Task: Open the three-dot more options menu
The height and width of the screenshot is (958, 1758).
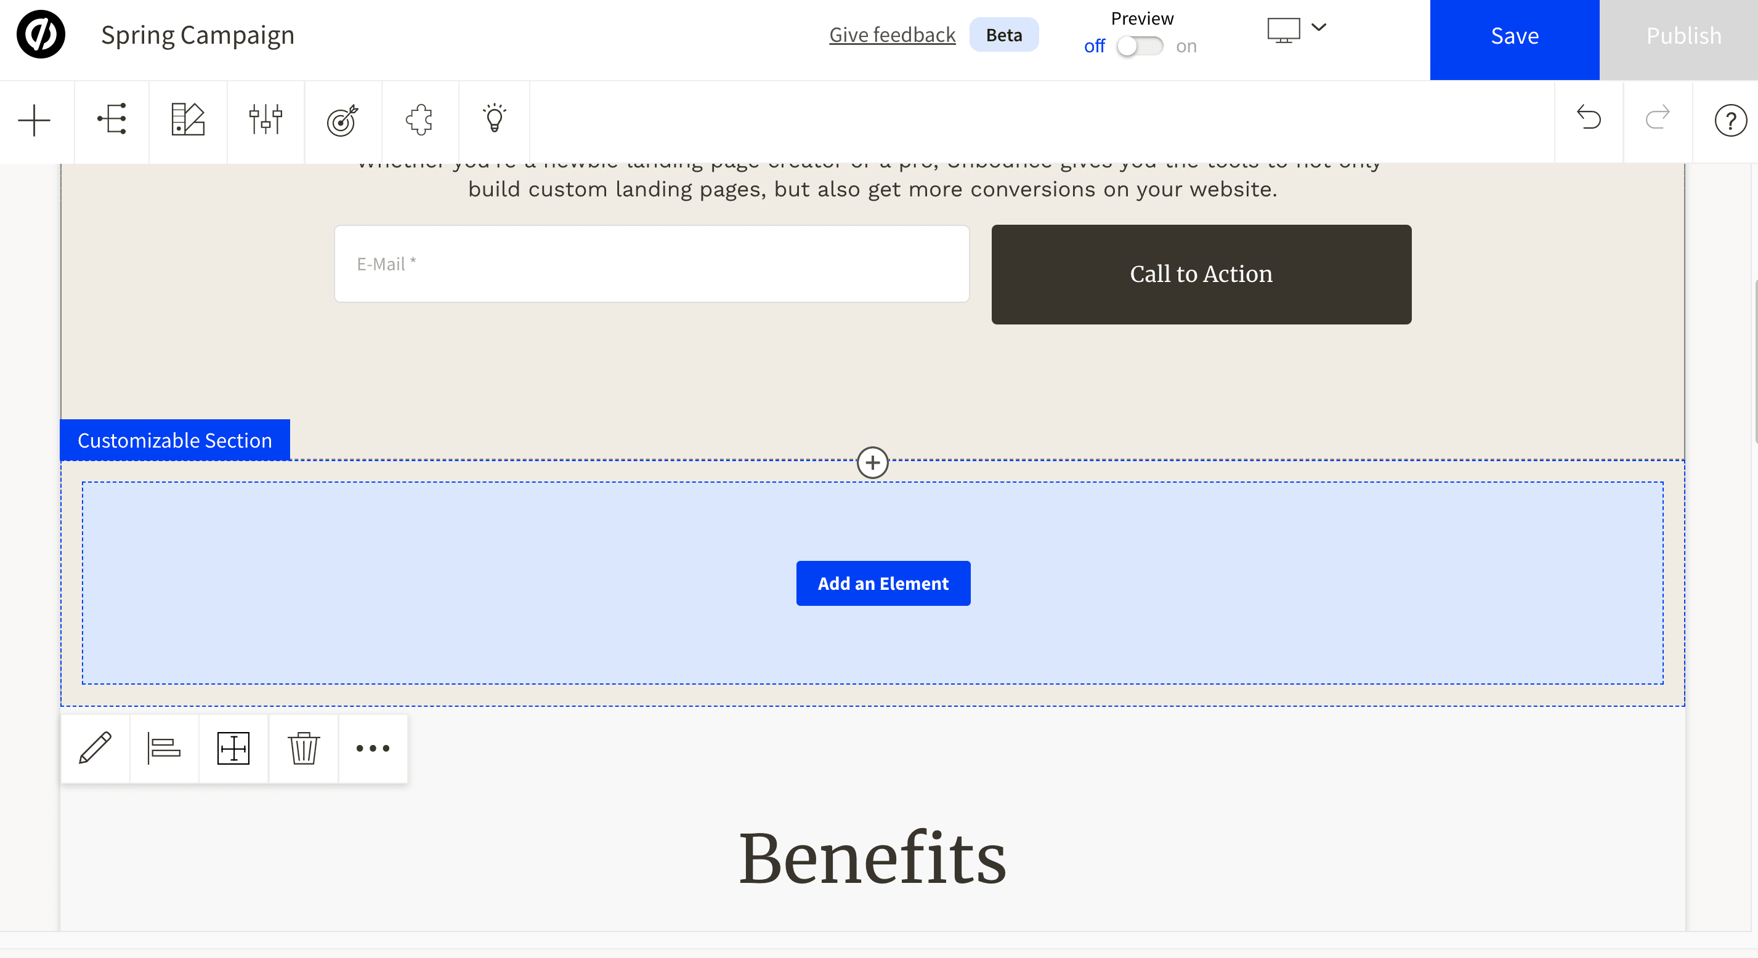Action: [x=373, y=748]
